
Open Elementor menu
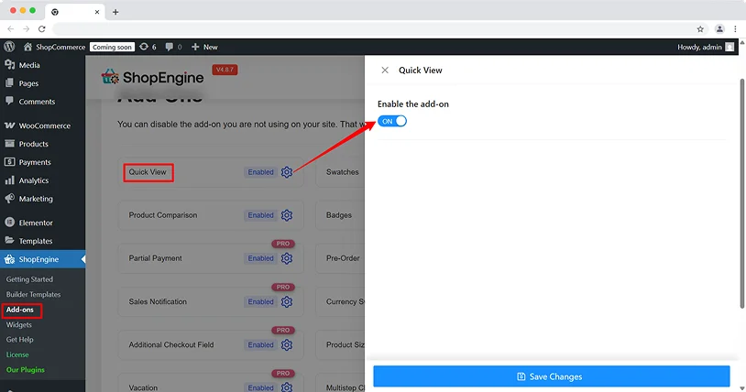43,223
